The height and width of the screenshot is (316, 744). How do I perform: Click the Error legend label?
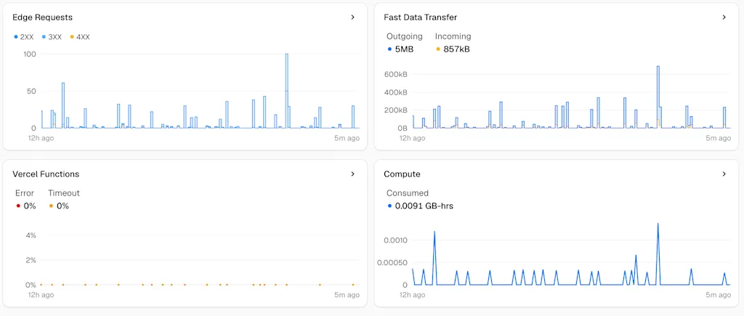25,193
